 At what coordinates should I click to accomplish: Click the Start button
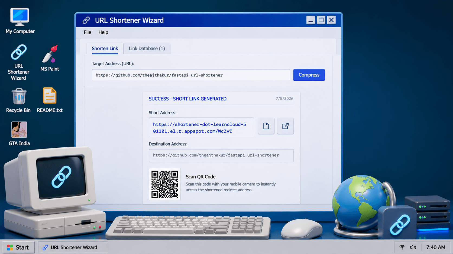18,247
